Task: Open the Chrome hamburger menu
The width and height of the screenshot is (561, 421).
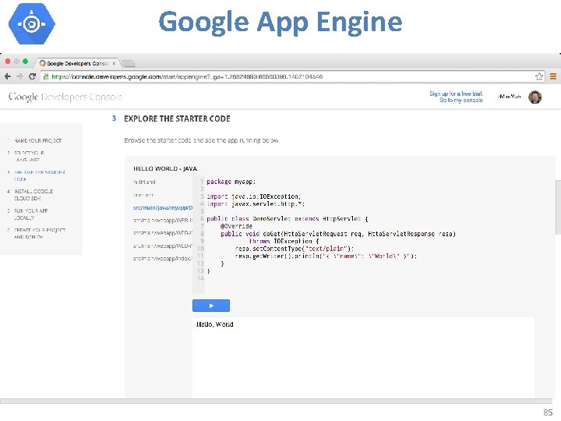Action: point(552,76)
